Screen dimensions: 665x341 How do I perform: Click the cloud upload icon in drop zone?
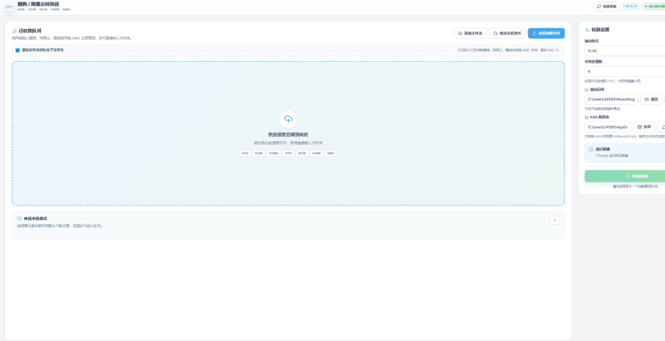(288, 119)
